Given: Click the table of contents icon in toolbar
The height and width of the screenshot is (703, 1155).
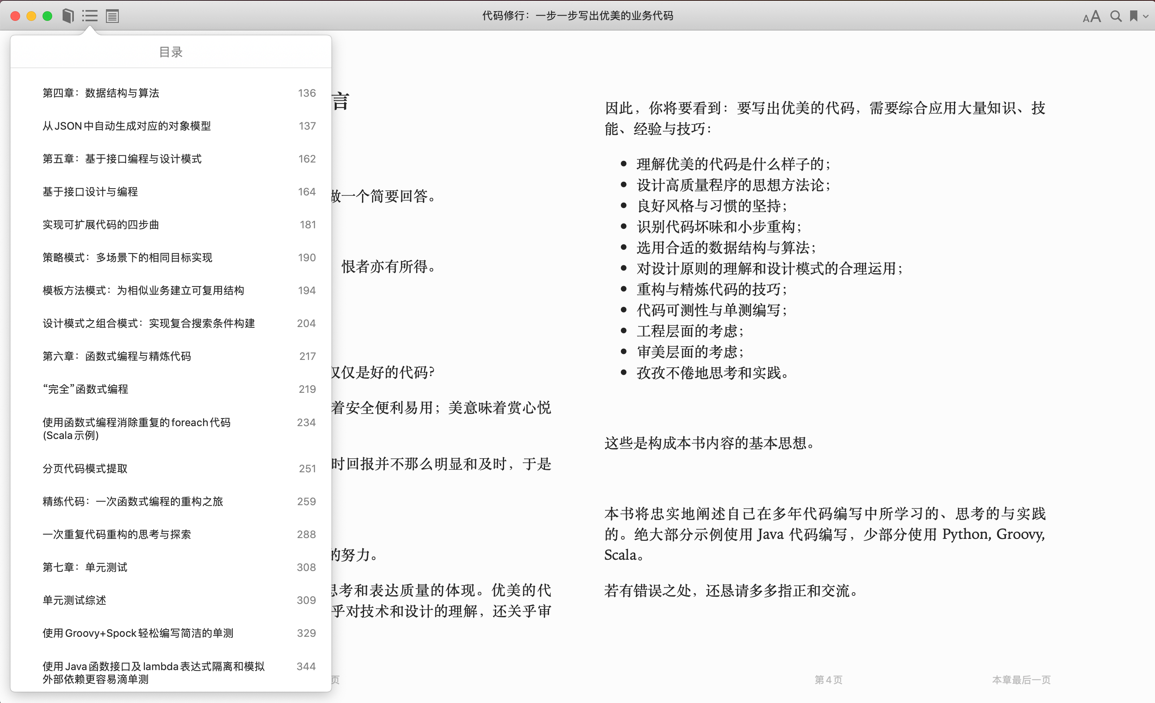Looking at the screenshot, I should click(89, 16).
